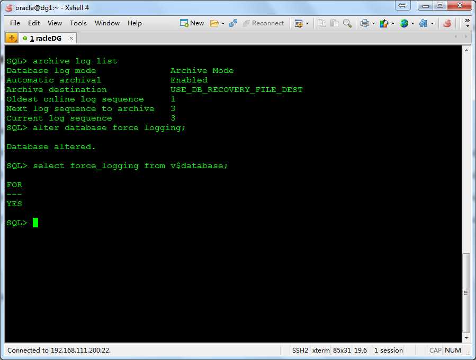The height and width of the screenshot is (360, 476).
Task: Click the Print icon
Action: (x=365, y=23)
